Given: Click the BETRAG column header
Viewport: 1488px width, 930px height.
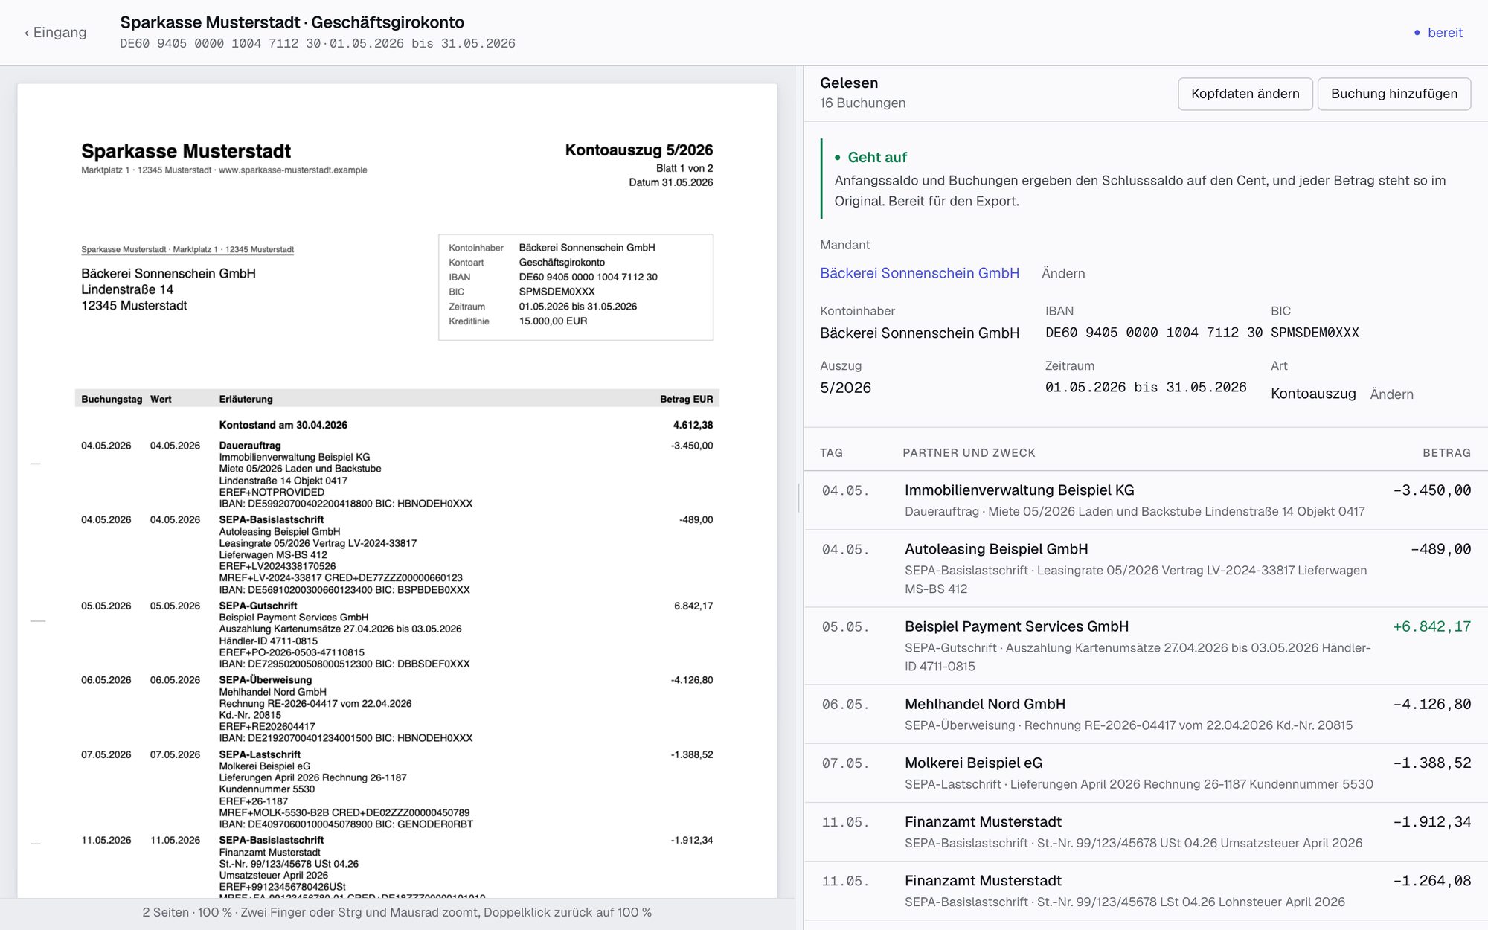Looking at the screenshot, I should (1446, 453).
